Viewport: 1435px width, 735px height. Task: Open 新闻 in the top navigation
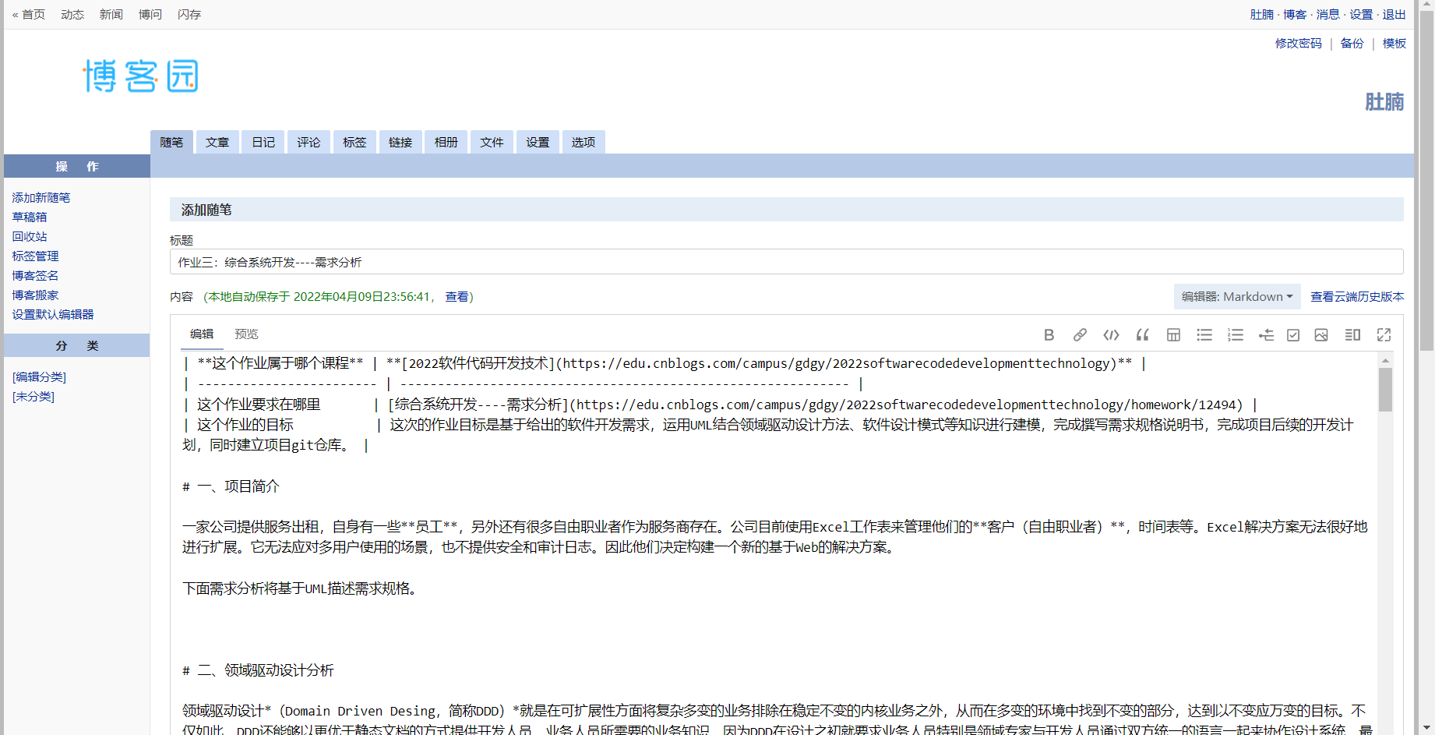(111, 15)
